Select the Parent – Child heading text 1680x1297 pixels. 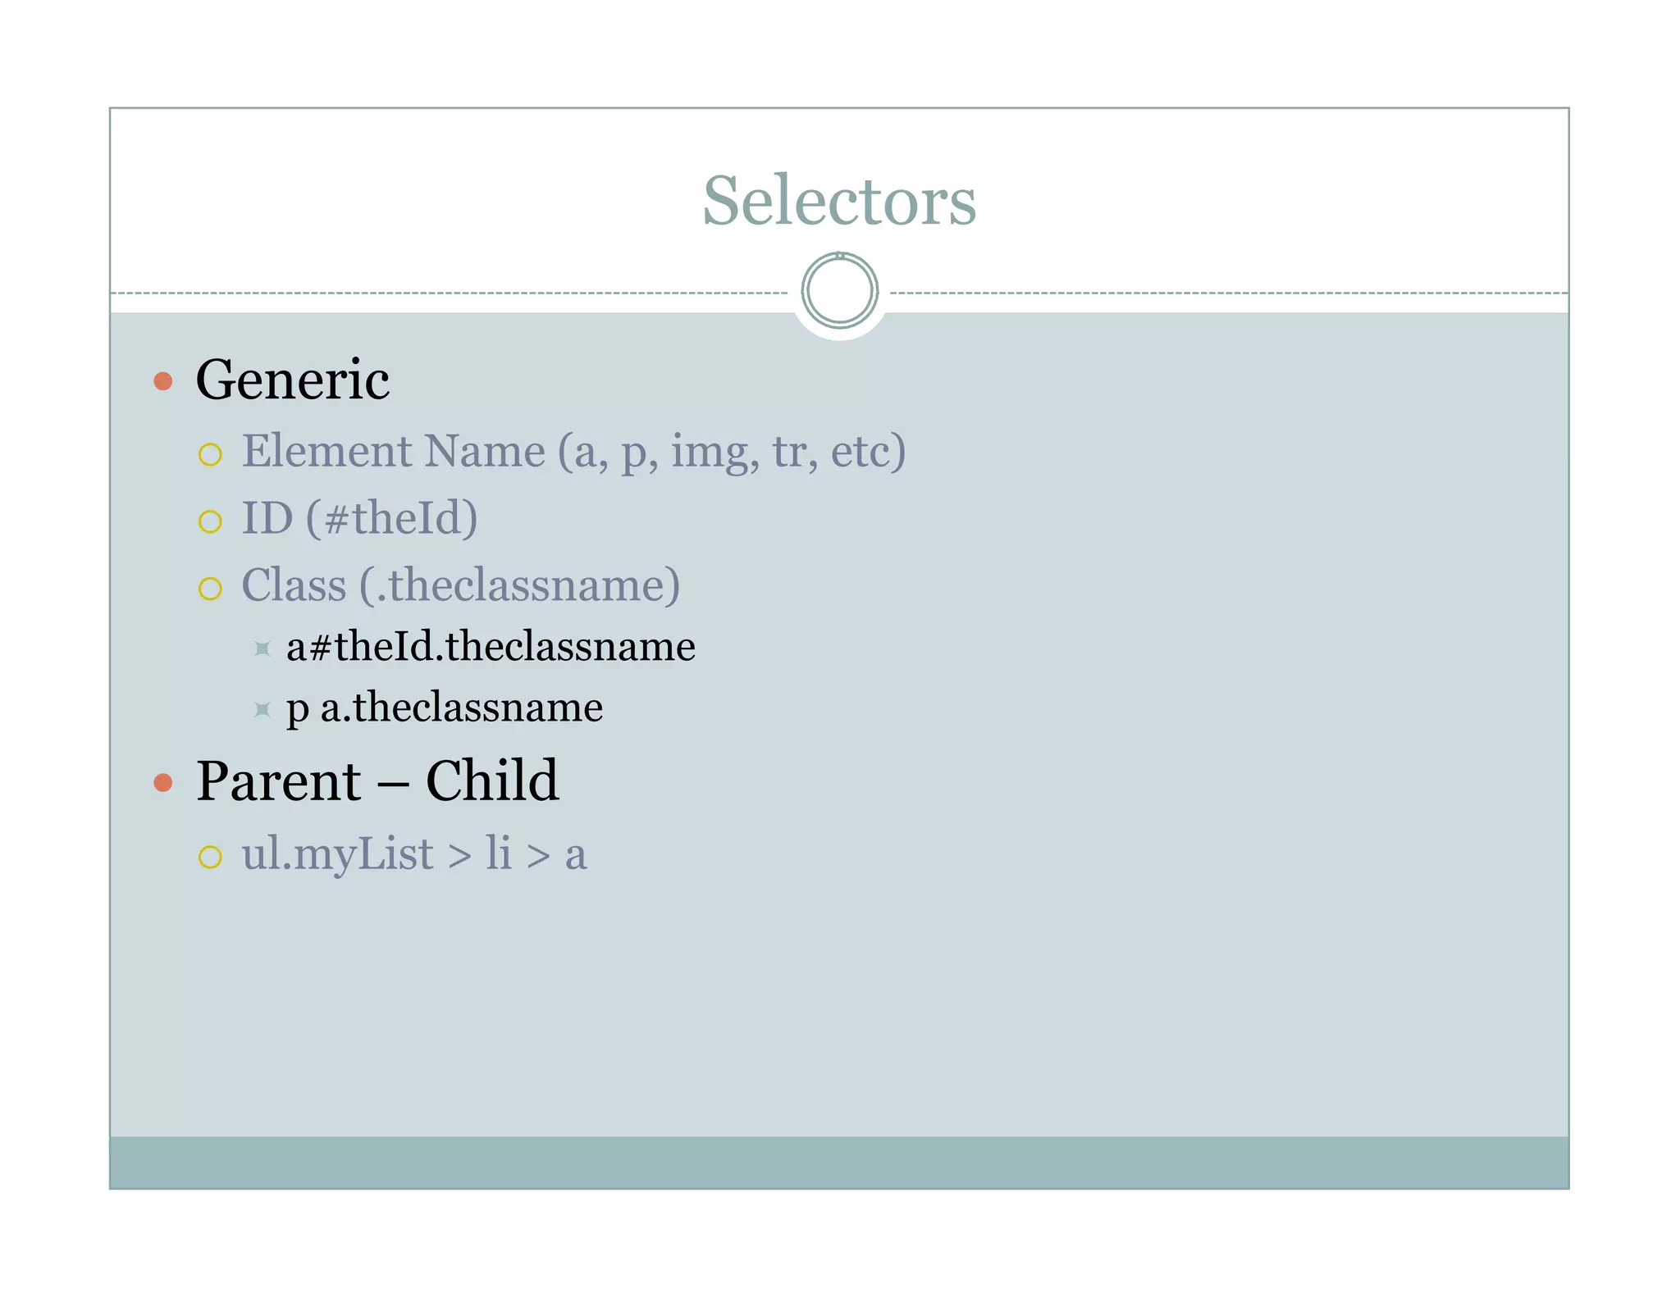point(377,780)
